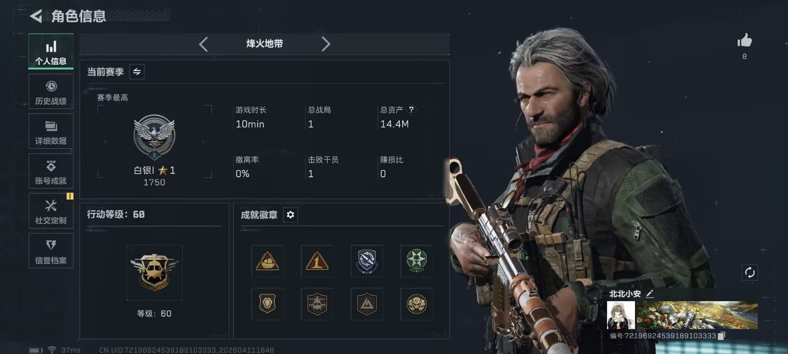The image size is (788, 354).
Task: Click the helicopter operation level badge
Action: [x=154, y=272]
